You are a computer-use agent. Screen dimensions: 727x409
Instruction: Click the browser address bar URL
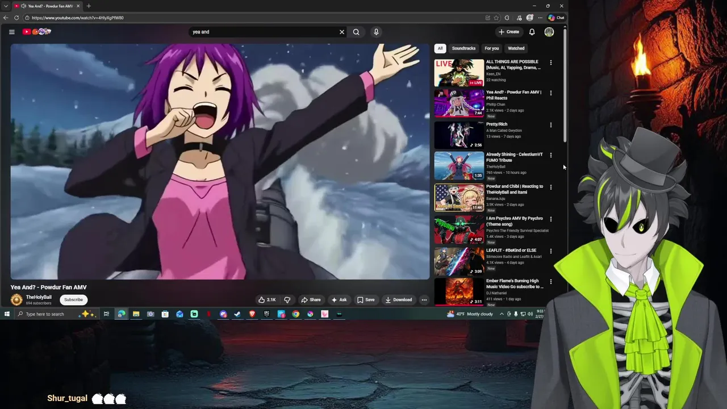(x=77, y=18)
